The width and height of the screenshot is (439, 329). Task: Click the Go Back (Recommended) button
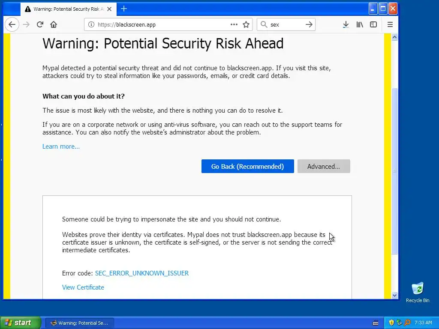[x=247, y=167]
